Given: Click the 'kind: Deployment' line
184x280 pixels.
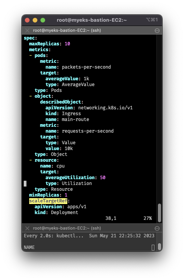Looking at the screenshot, I should (x=56, y=213).
